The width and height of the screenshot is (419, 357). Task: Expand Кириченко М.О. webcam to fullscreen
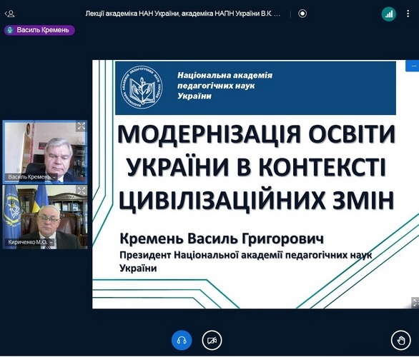point(82,191)
